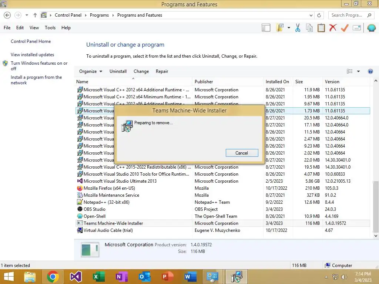Open Excel from the taskbar
Image resolution: width=379 pixels, height=284 pixels.
pyautogui.click(x=98, y=277)
